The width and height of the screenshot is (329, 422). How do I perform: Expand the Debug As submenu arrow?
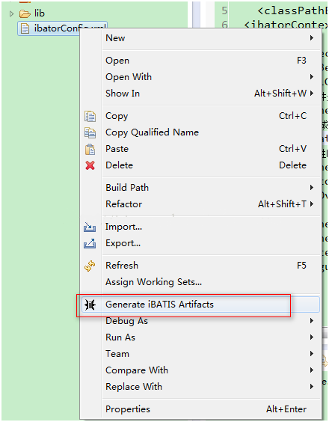coord(312,321)
